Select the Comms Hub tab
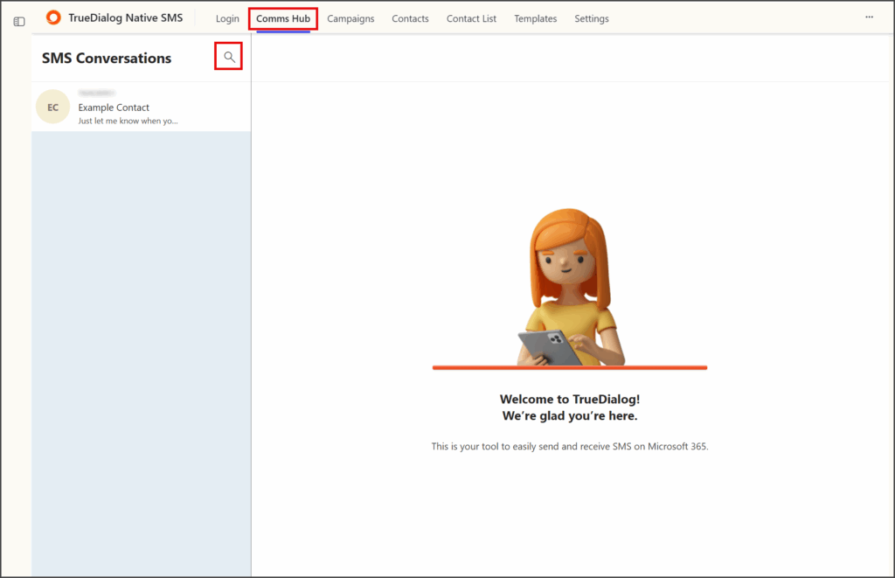The image size is (895, 578). tap(283, 19)
